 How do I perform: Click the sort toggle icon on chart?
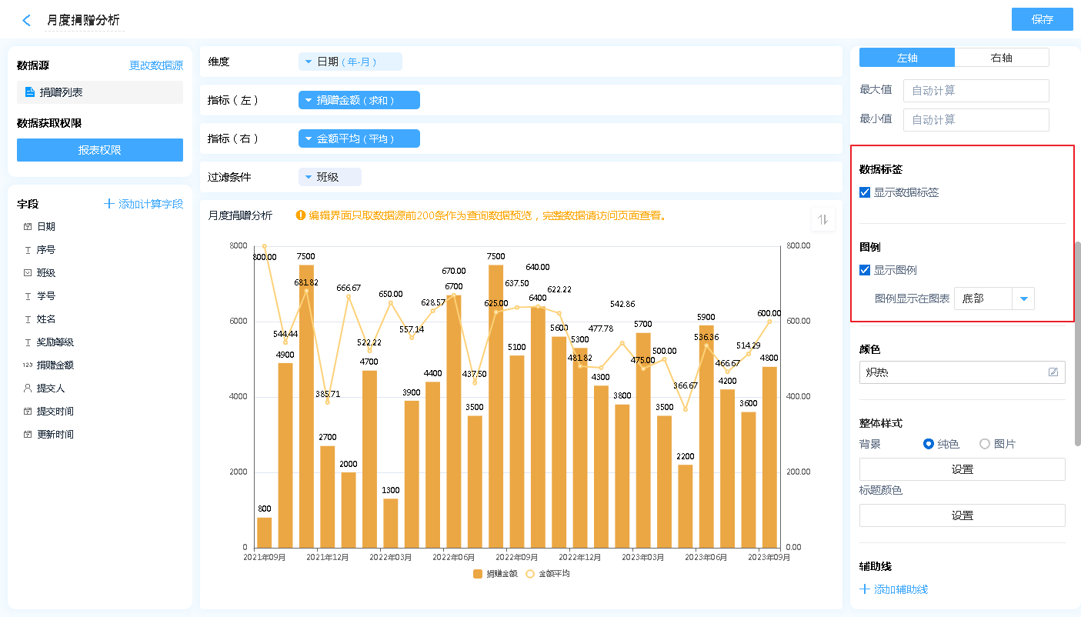point(822,220)
